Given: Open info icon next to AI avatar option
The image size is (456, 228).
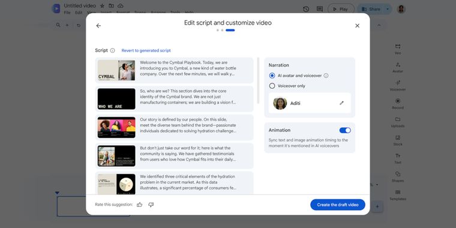Looking at the screenshot, I should tap(326, 76).
